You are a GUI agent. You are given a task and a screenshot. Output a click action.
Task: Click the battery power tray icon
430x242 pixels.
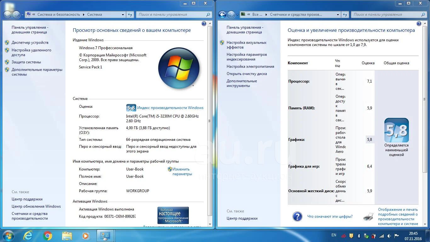(374, 236)
